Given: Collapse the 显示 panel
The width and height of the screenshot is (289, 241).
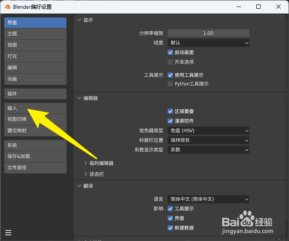Looking at the screenshot, I should point(79,20).
